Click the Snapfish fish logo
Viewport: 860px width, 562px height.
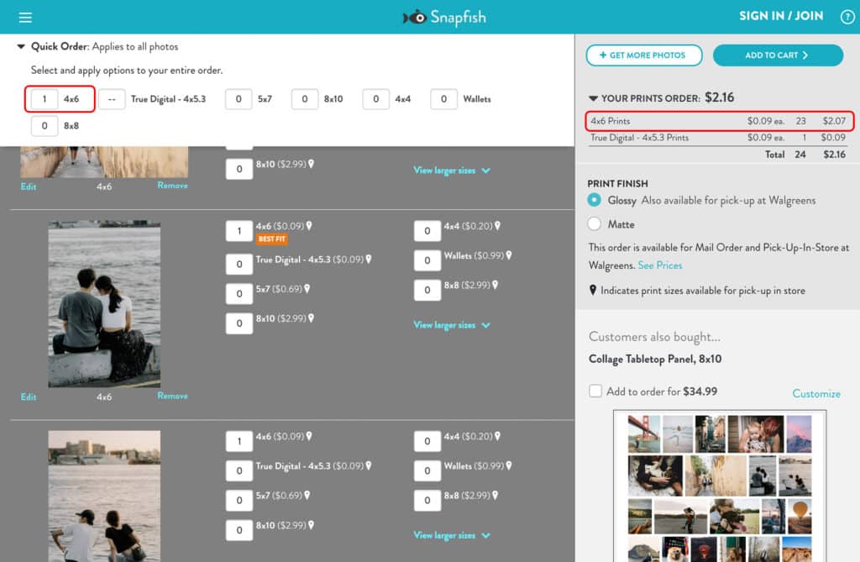[415, 17]
